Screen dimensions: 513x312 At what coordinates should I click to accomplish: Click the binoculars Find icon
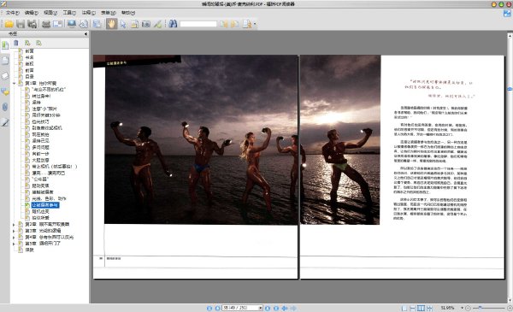click(x=173, y=24)
